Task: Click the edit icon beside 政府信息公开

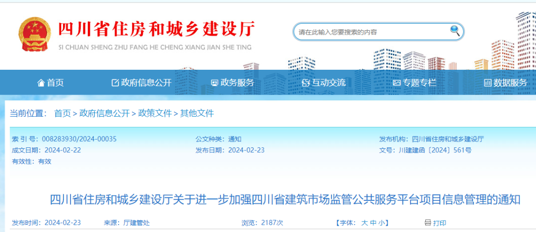Action: point(116,83)
